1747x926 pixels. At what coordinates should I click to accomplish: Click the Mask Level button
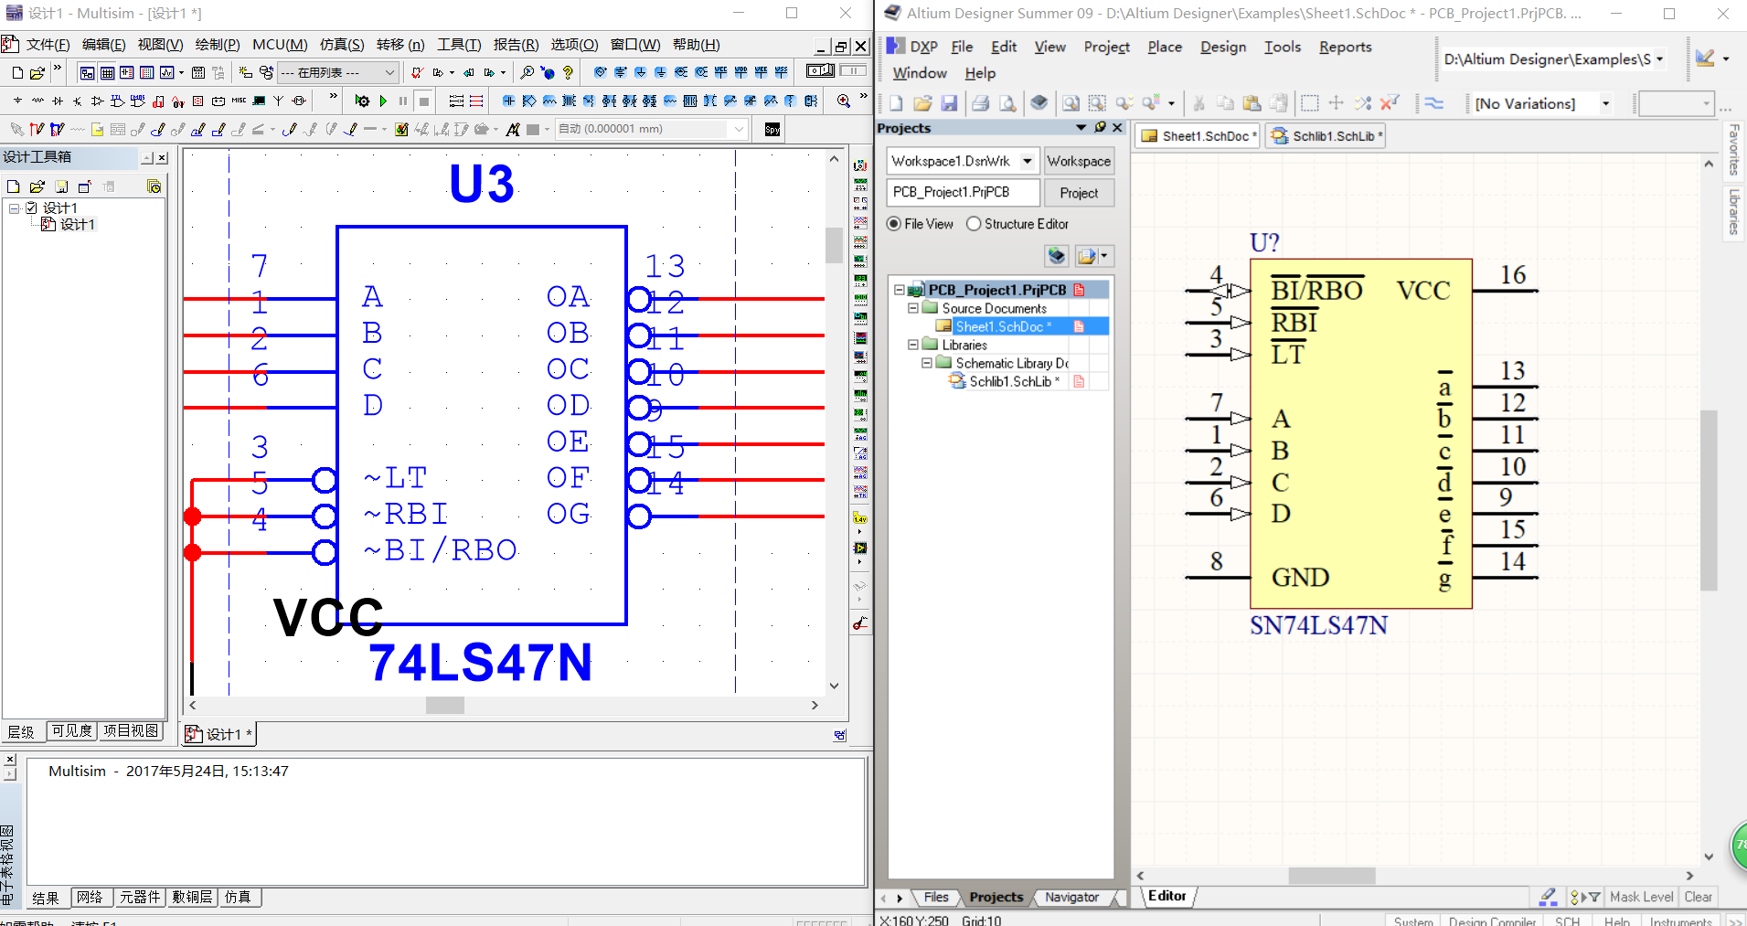coord(1641,898)
